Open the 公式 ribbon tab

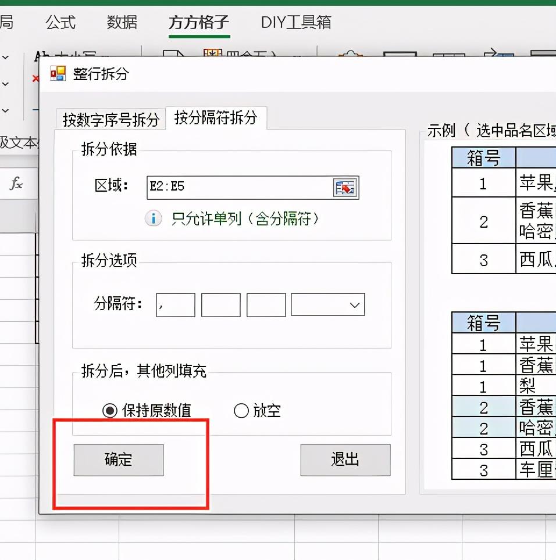click(60, 23)
